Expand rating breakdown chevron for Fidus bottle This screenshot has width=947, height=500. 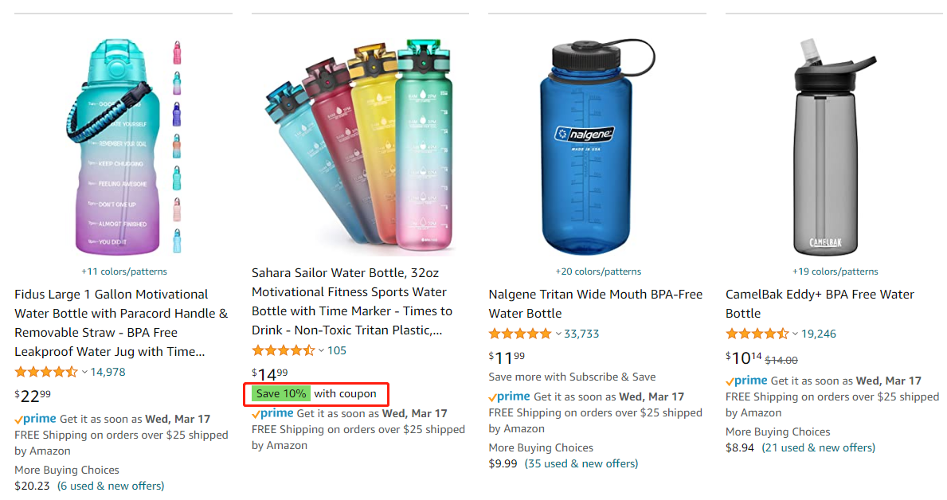point(84,372)
